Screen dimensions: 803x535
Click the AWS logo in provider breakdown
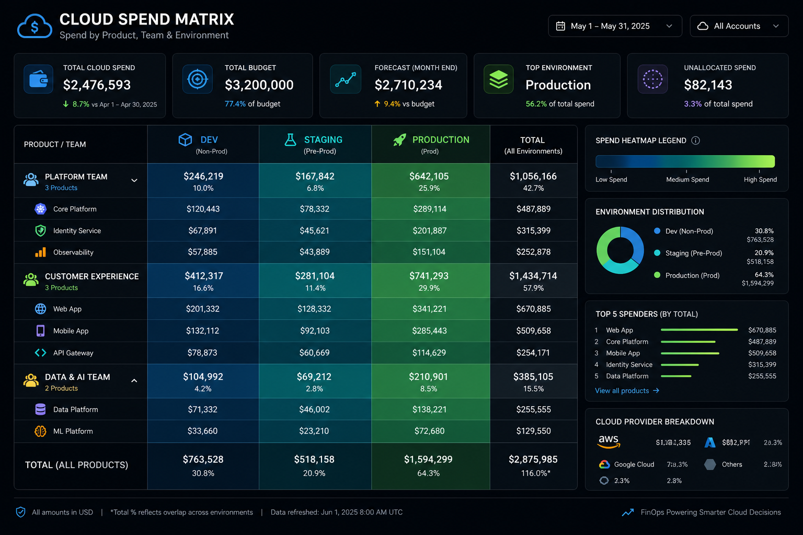[609, 441]
